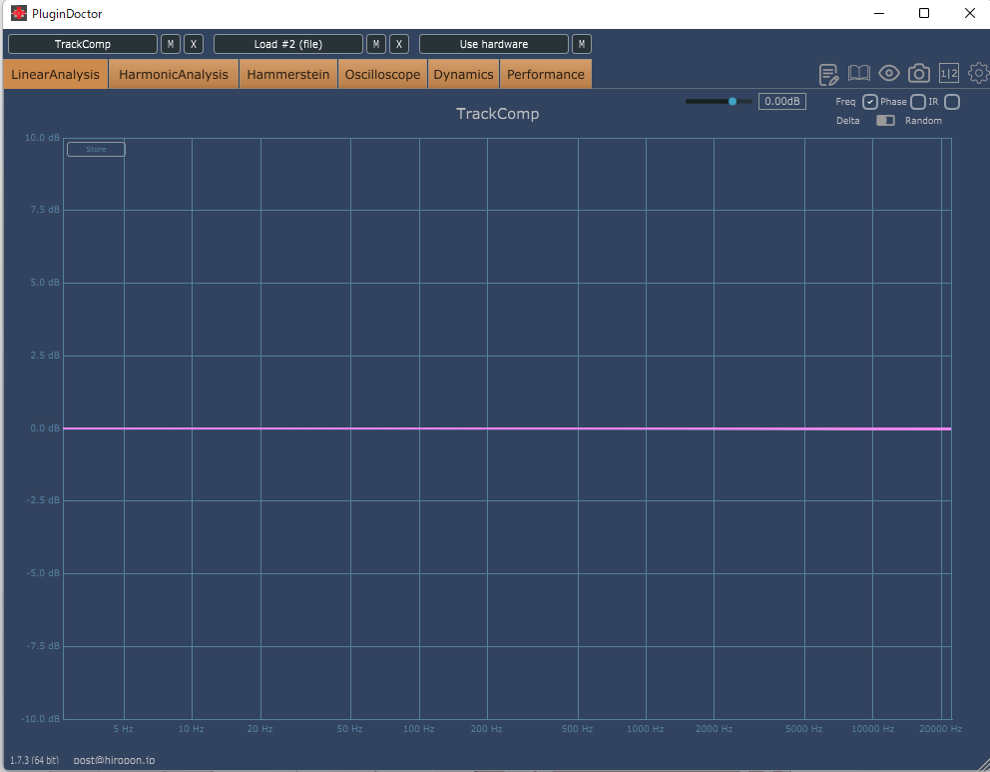Screen dimensions: 990x772
Task: Switch to the LinearAnalysis tab
Action: (56, 74)
